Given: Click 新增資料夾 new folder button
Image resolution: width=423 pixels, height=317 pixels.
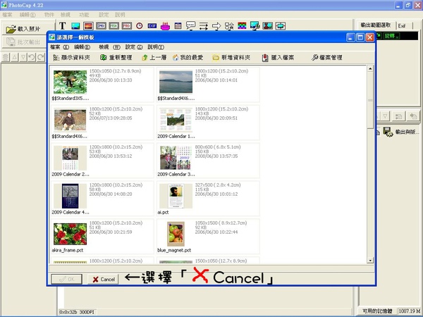Looking at the screenshot, I should coord(231,58).
